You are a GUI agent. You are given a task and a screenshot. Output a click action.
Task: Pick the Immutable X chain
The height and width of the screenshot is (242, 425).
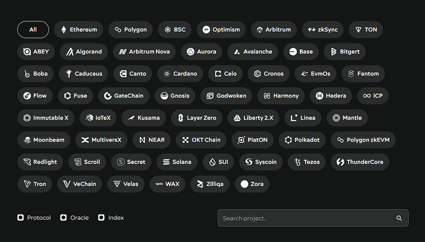tap(46, 118)
